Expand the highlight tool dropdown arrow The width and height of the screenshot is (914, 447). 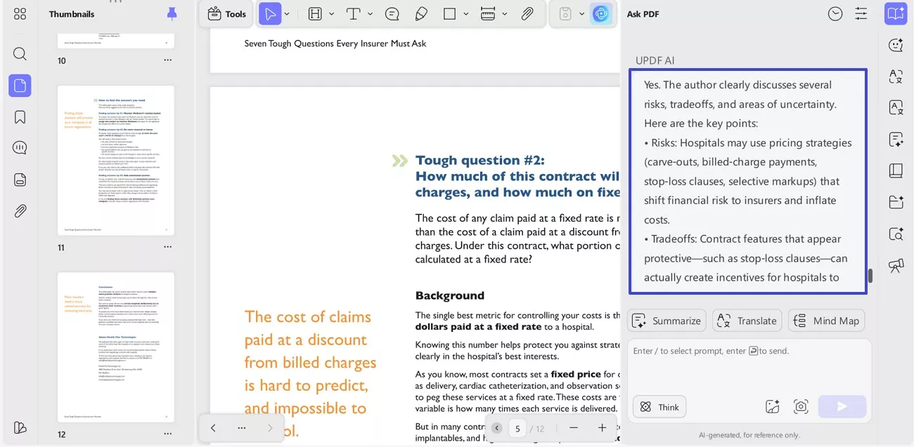click(x=332, y=14)
